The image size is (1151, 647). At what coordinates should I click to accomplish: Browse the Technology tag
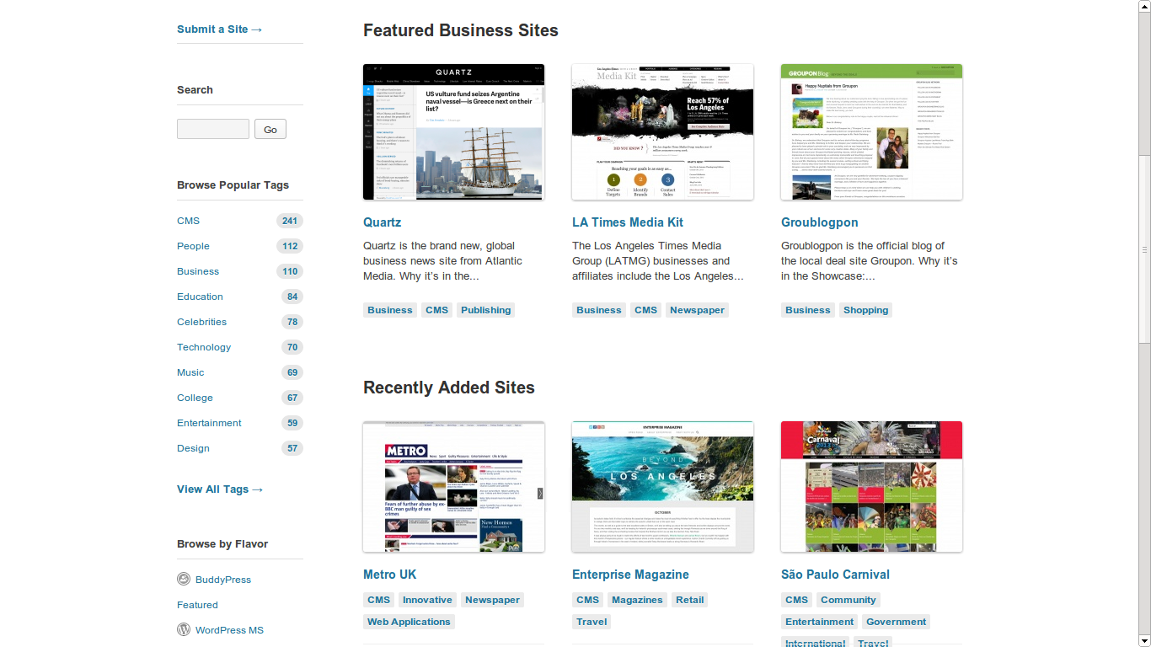pyautogui.click(x=204, y=347)
